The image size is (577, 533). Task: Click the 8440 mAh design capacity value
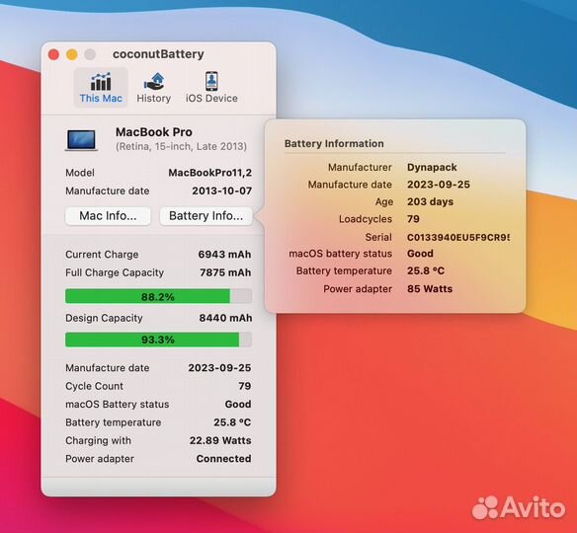pyautogui.click(x=225, y=318)
